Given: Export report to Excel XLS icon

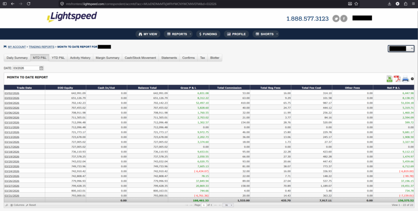Looking at the screenshot, I should click(389, 79).
